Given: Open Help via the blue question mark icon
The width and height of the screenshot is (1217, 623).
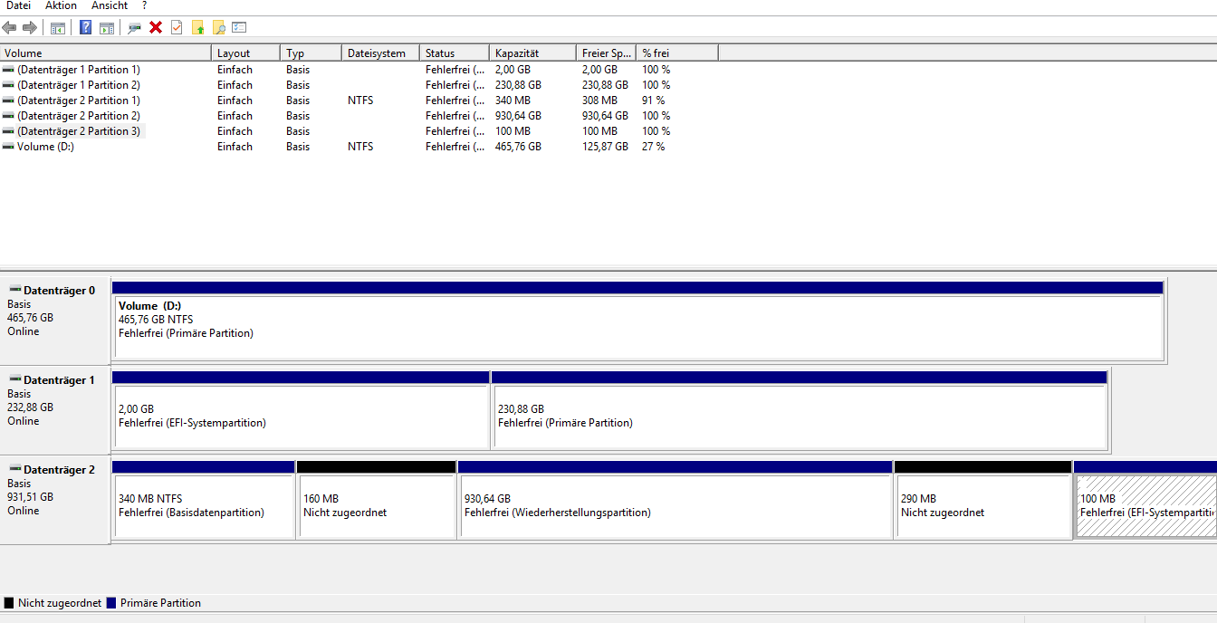Looking at the screenshot, I should point(85,27).
